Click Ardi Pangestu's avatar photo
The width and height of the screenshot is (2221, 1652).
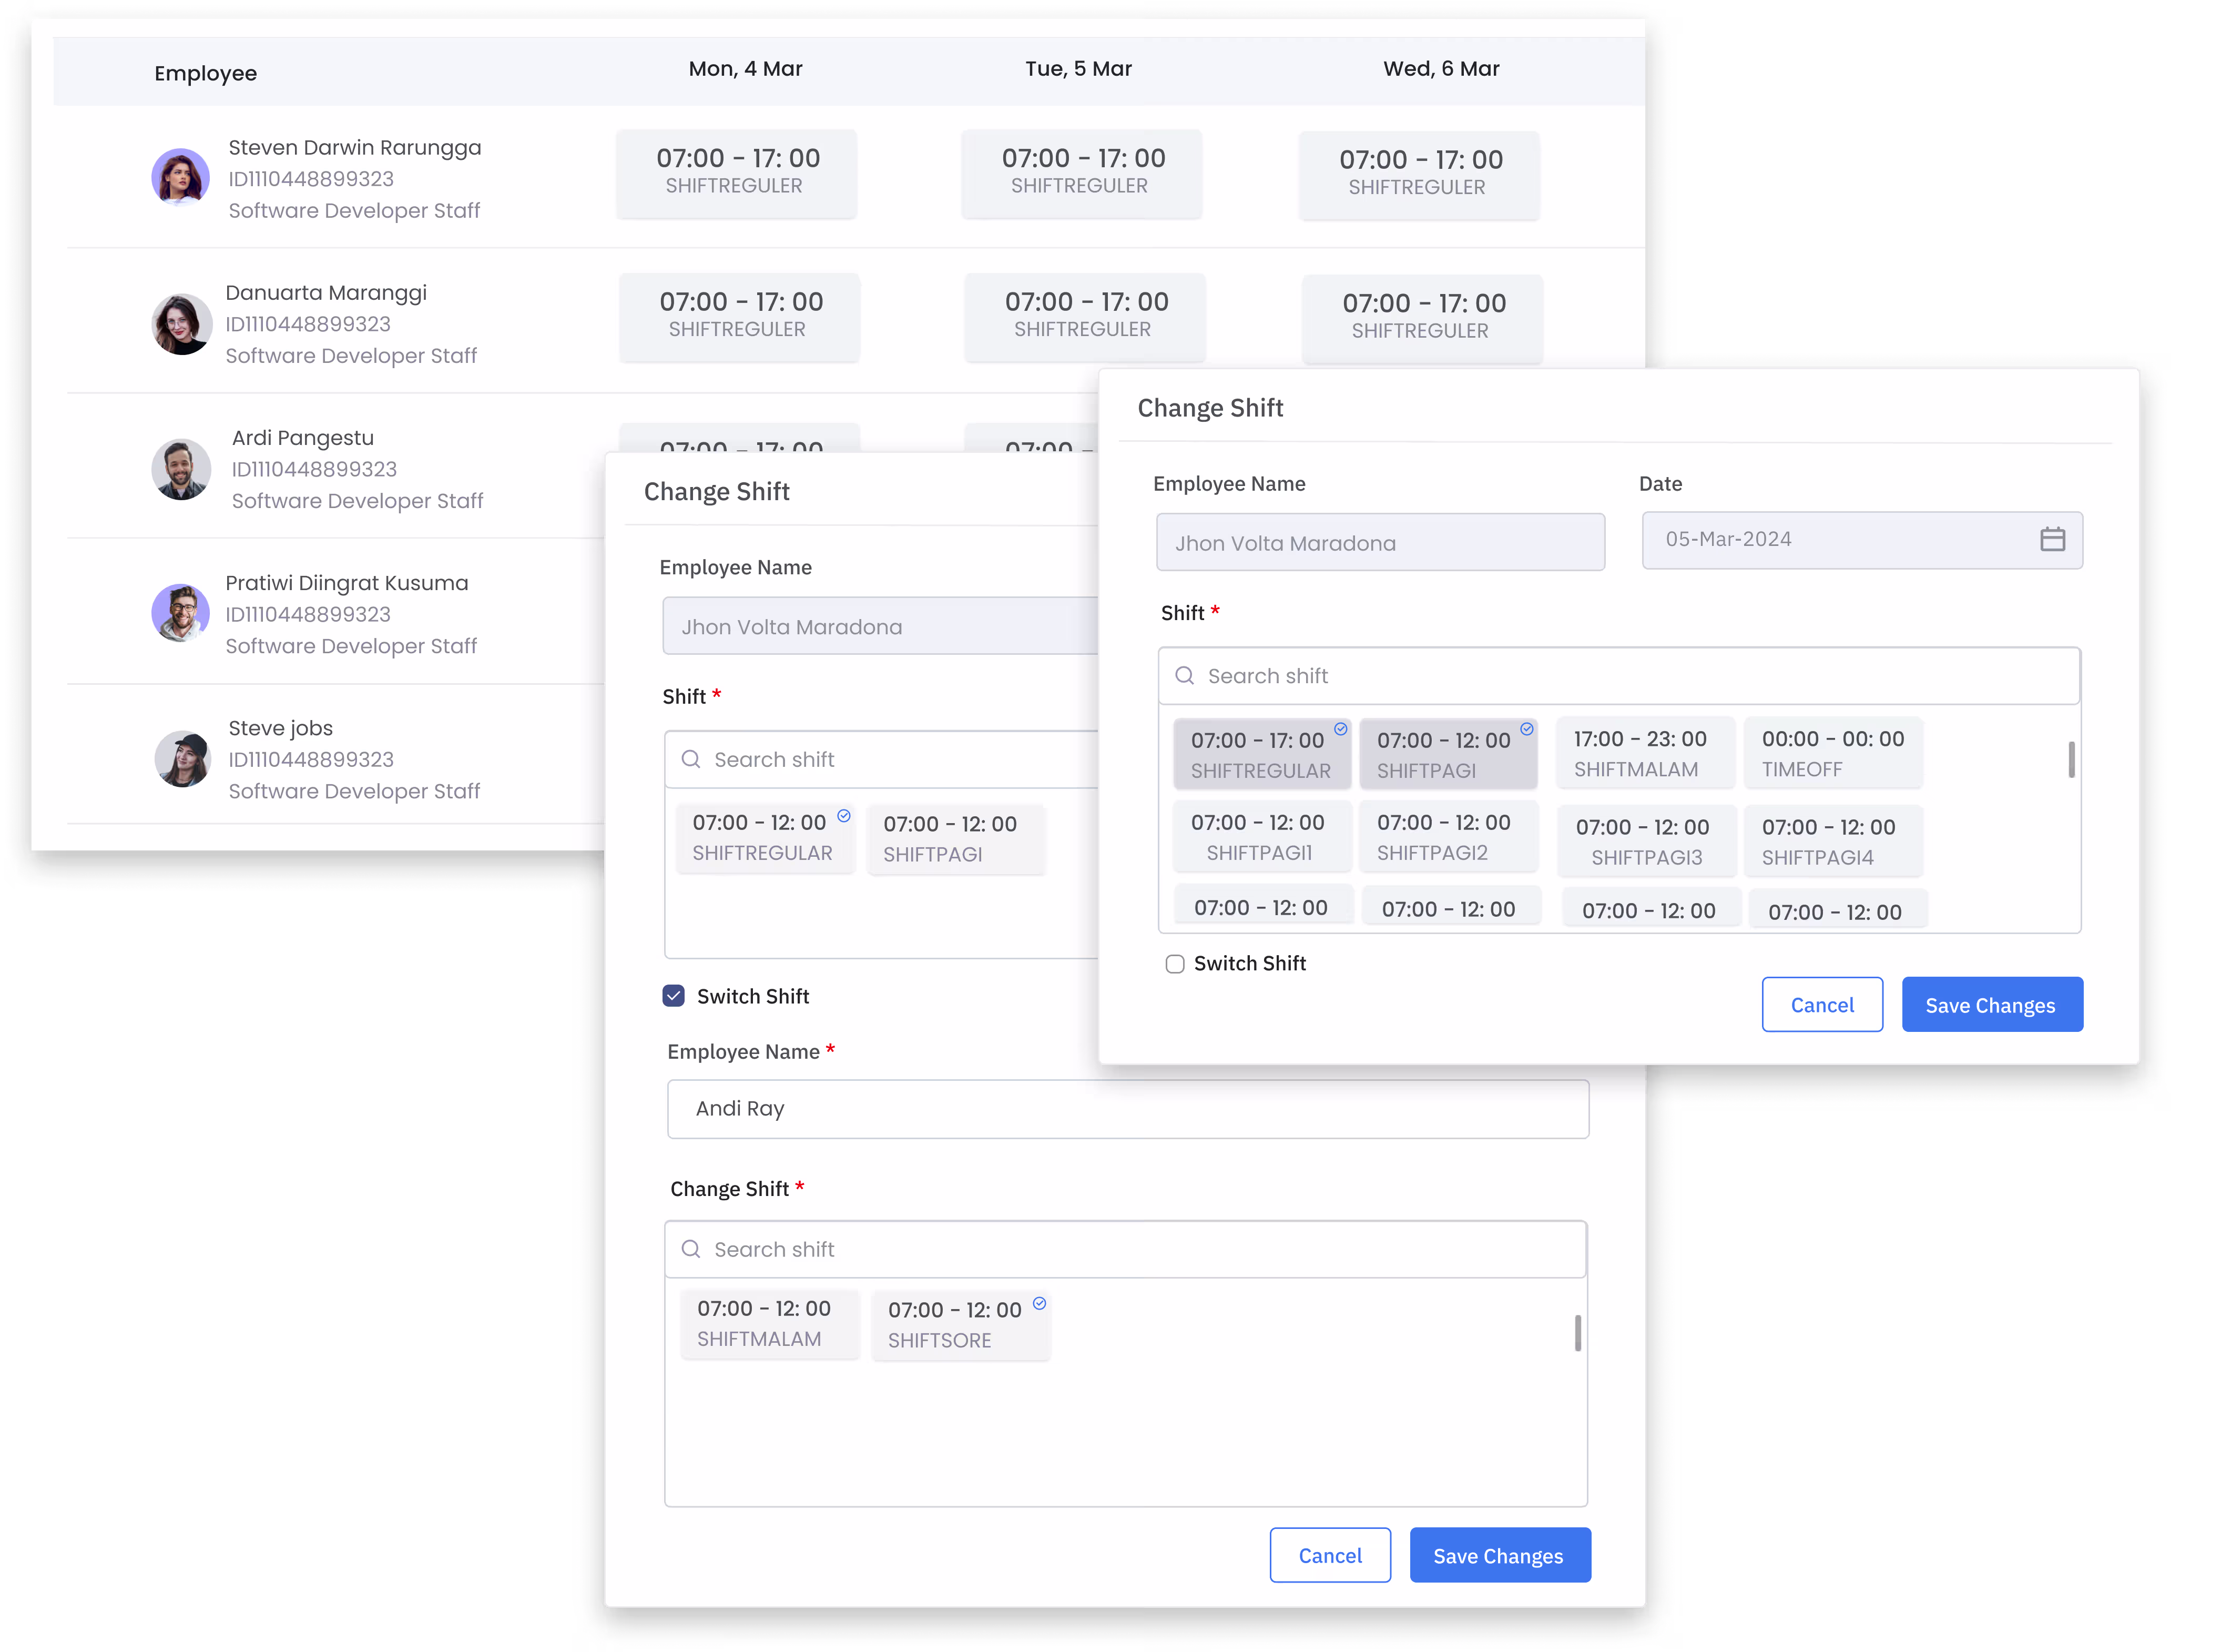pos(181,469)
